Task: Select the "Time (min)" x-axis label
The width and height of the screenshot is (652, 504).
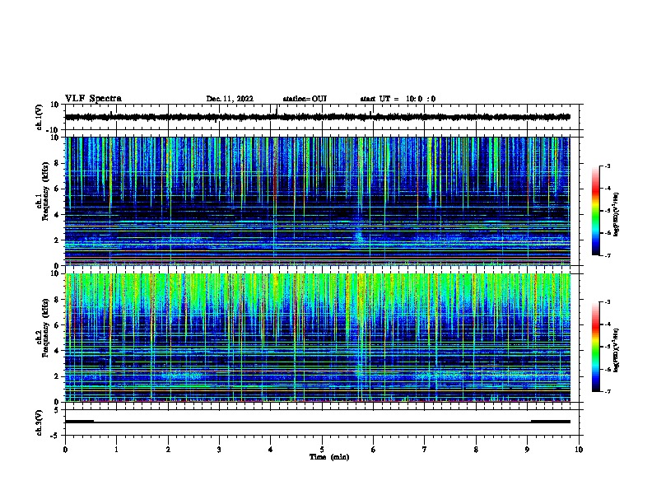Action: pos(329,457)
